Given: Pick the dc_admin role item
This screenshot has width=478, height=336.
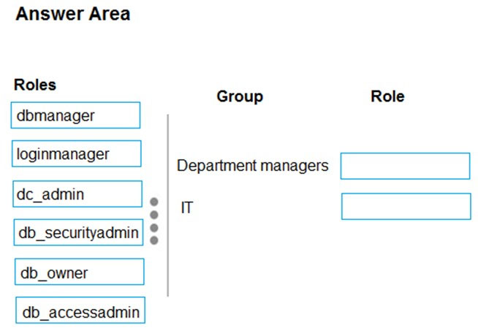Looking at the screenshot, I should pyautogui.click(x=77, y=194).
